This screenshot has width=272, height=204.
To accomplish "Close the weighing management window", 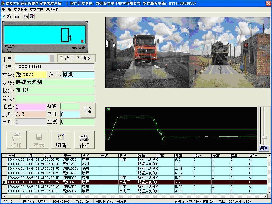I will [269, 3].
